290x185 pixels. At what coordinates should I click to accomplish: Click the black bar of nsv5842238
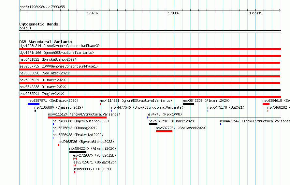150,90
